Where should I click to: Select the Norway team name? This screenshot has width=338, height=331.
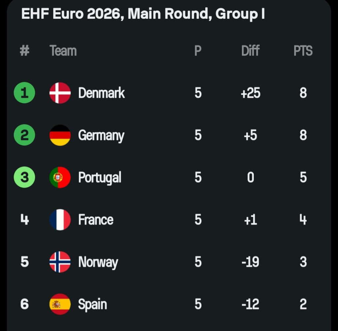click(x=98, y=262)
